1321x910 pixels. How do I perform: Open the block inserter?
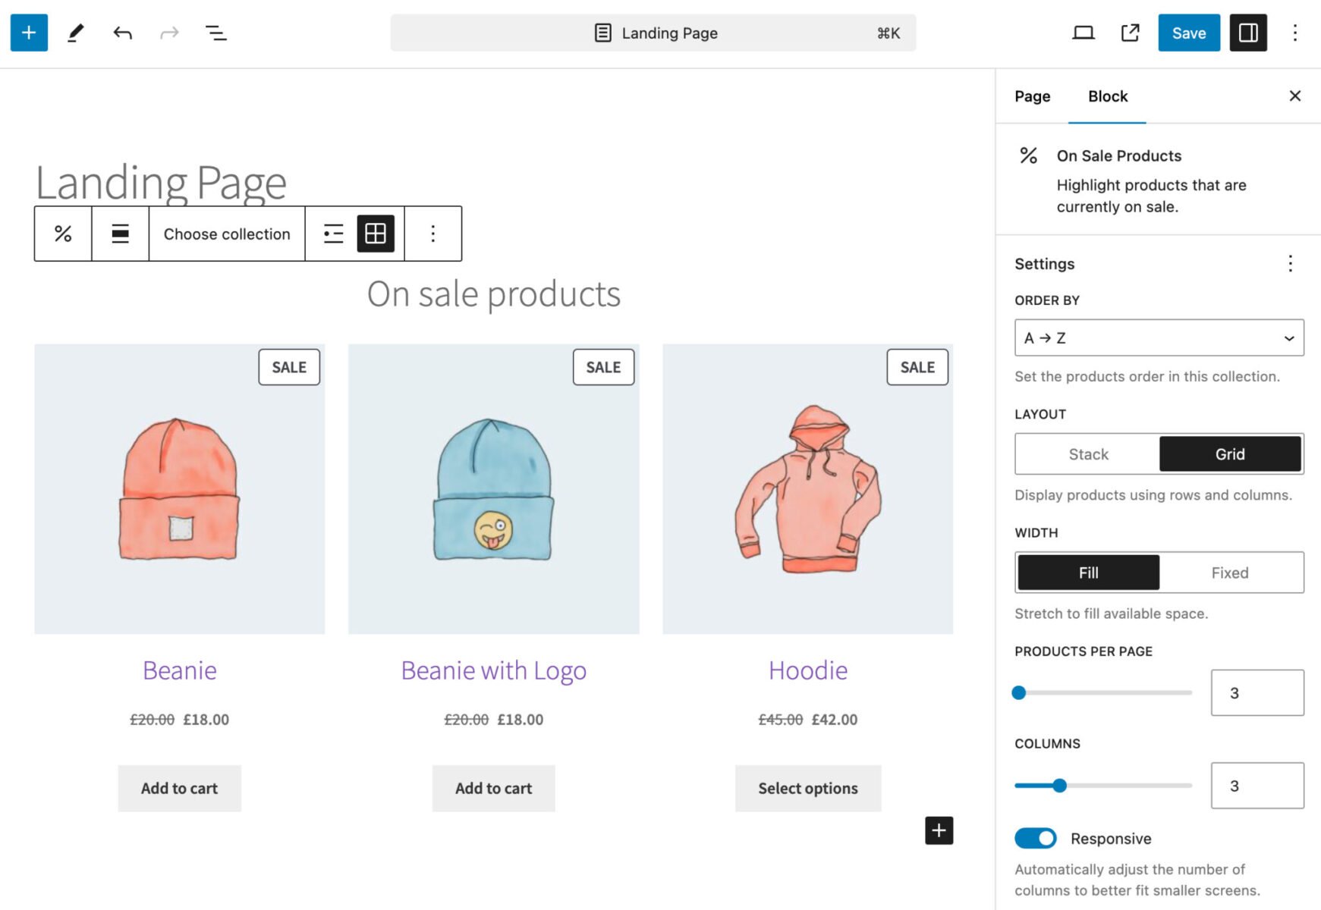28,33
